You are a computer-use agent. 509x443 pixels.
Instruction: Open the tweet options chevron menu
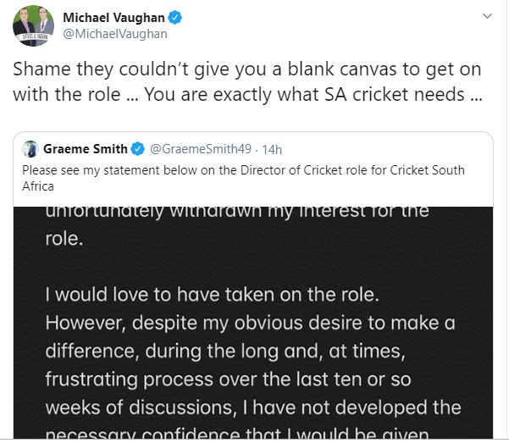(x=485, y=16)
